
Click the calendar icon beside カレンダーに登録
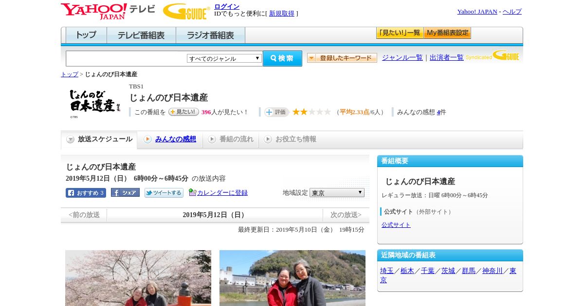[x=192, y=192]
